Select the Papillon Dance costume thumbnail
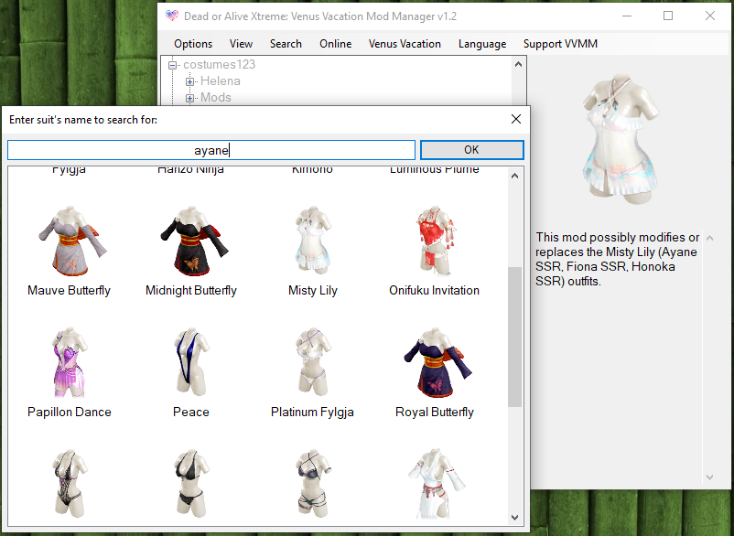734x536 pixels. coord(70,363)
